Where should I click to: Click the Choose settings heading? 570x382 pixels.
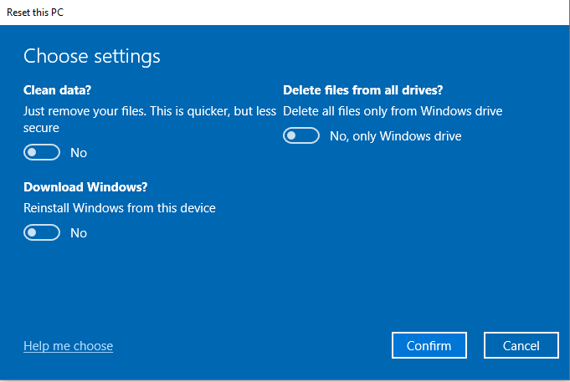tap(92, 56)
